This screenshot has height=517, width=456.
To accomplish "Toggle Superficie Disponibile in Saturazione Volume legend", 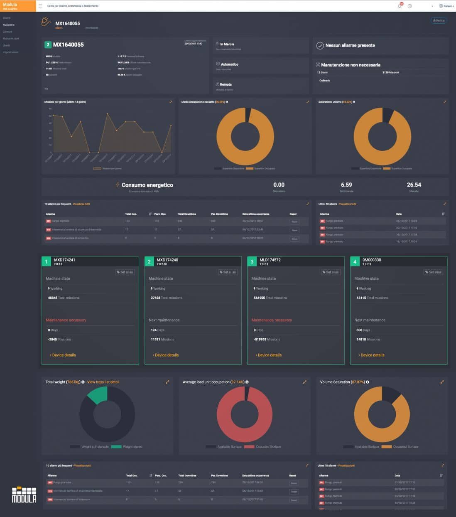I will tap(366, 168).
